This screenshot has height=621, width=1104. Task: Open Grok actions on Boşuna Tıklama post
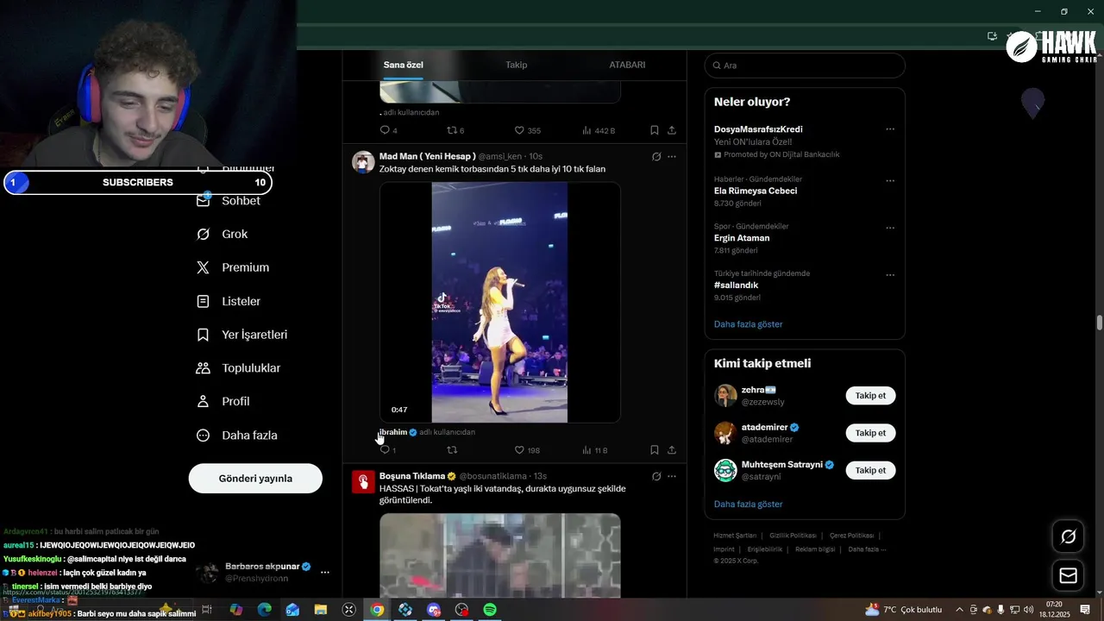[656, 476]
